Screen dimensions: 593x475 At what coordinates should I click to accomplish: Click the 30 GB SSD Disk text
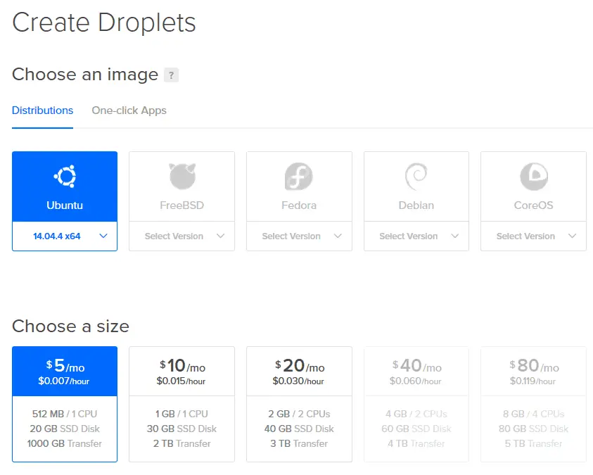182,429
